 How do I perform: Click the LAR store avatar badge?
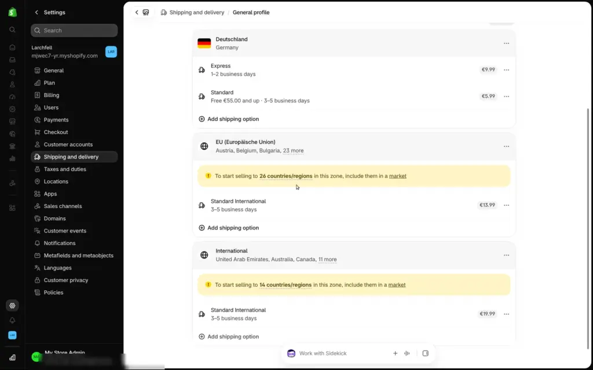click(x=111, y=51)
